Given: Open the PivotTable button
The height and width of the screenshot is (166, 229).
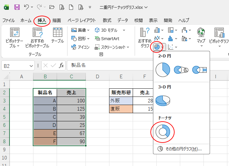Looking at the screenshot, I should tap(14, 38).
